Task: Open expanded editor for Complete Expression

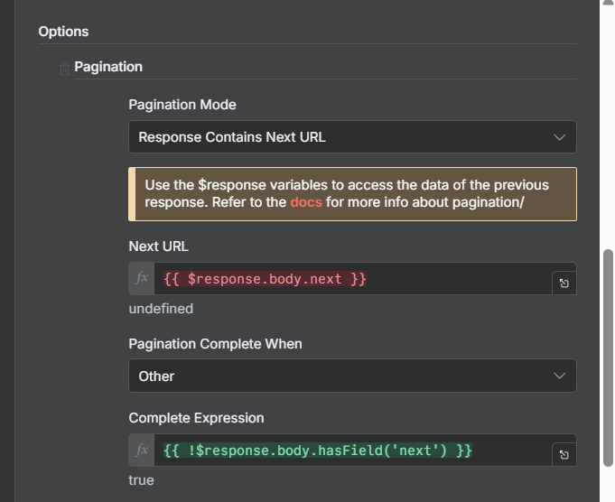Action: pyautogui.click(x=564, y=455)
